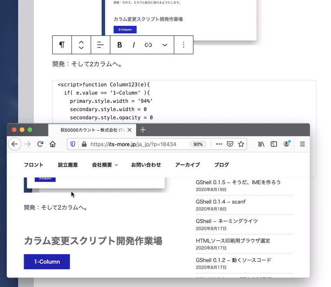The width and height of the screenshot is (331, 287).
Task: Click the paragraph block type icon
Action: pyautogui.click(x=62, y=45)
